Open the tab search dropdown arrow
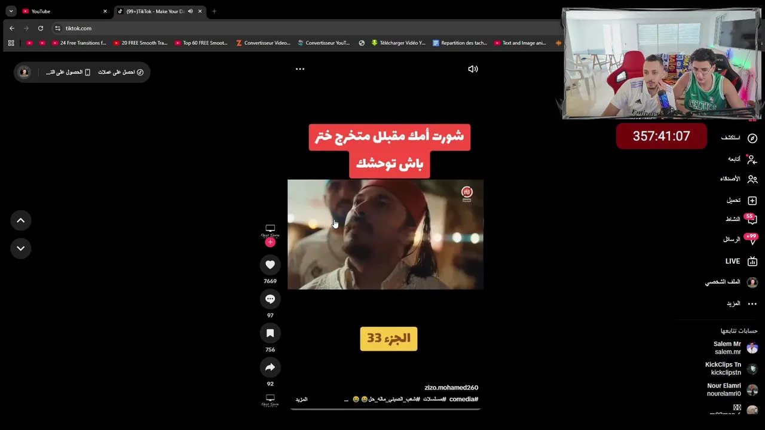The image size is (765, 430). (x=11, y=11)
